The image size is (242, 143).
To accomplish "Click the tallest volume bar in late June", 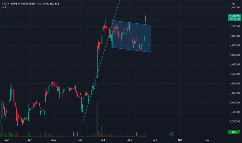I will point(97,120).
